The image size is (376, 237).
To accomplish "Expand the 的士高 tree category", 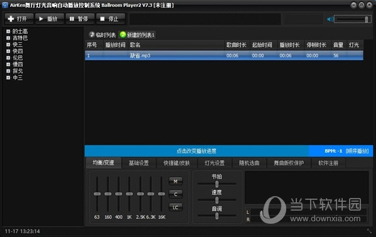I will 8,31.
